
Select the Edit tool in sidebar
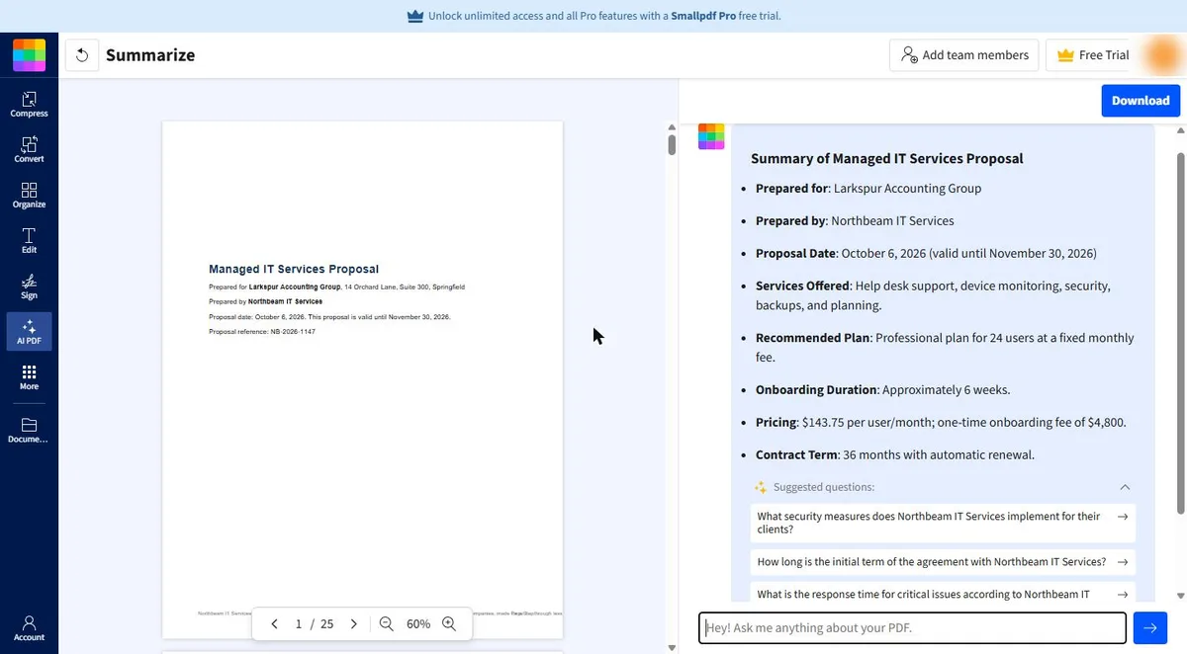click(29, 241)
